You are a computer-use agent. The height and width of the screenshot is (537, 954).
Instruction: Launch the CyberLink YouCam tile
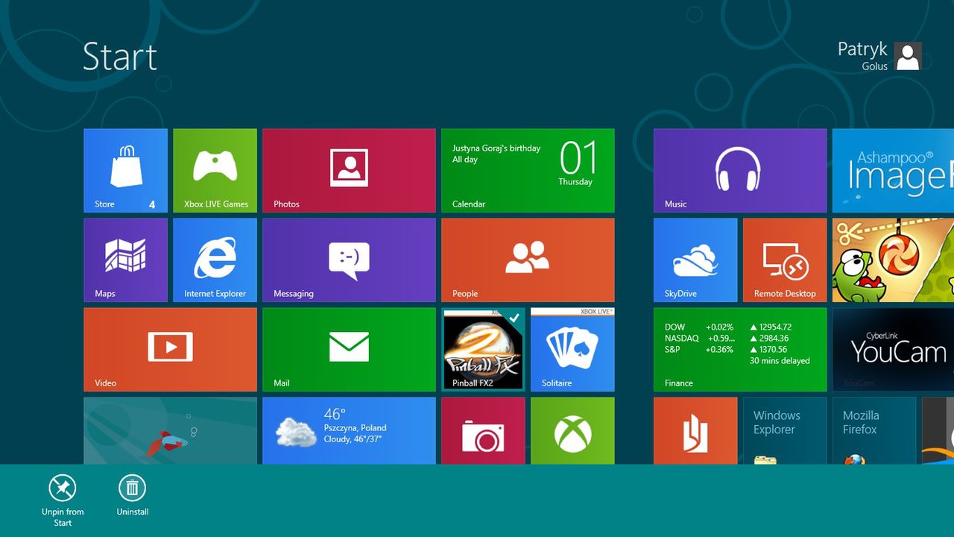point(893,350)
